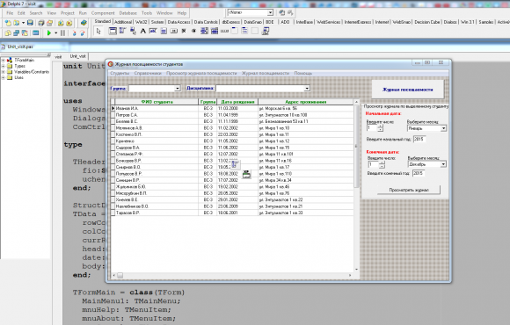Open the Дисциплина dropdown list
The image size is (510, 325).
pyautogui.click(x=307, y=89)
